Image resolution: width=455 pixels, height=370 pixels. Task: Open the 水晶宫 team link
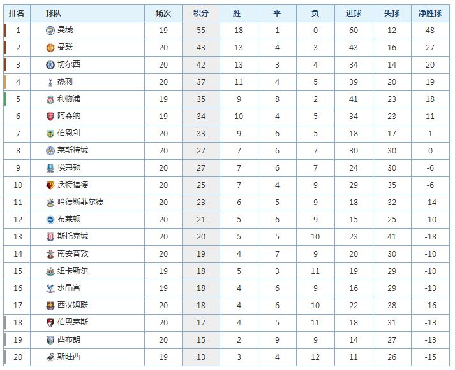69,288
